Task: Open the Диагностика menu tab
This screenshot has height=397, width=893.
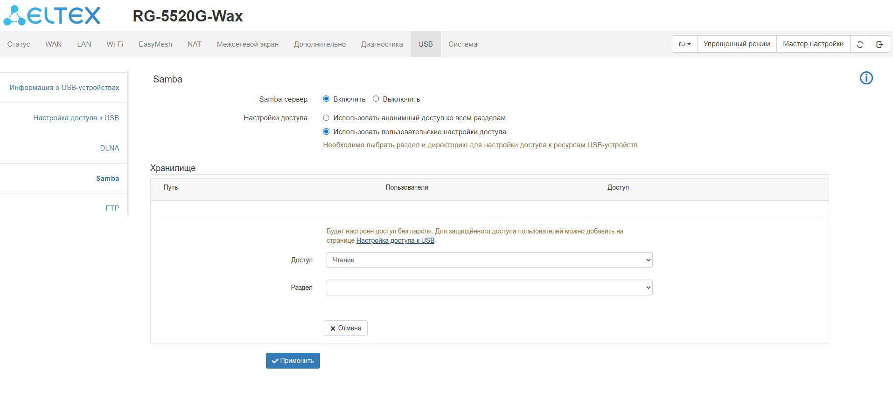Action: [382, 44]
